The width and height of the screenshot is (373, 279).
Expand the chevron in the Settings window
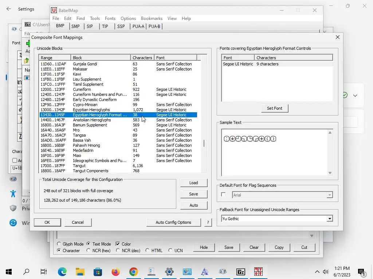pos(355,96)
